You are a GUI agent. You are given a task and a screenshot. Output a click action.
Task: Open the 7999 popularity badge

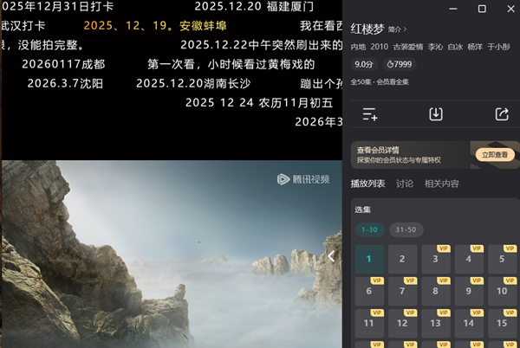[400, 64]
